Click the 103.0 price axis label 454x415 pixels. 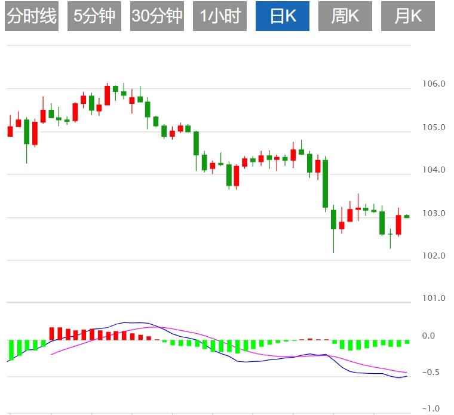(x=434, y=213)
